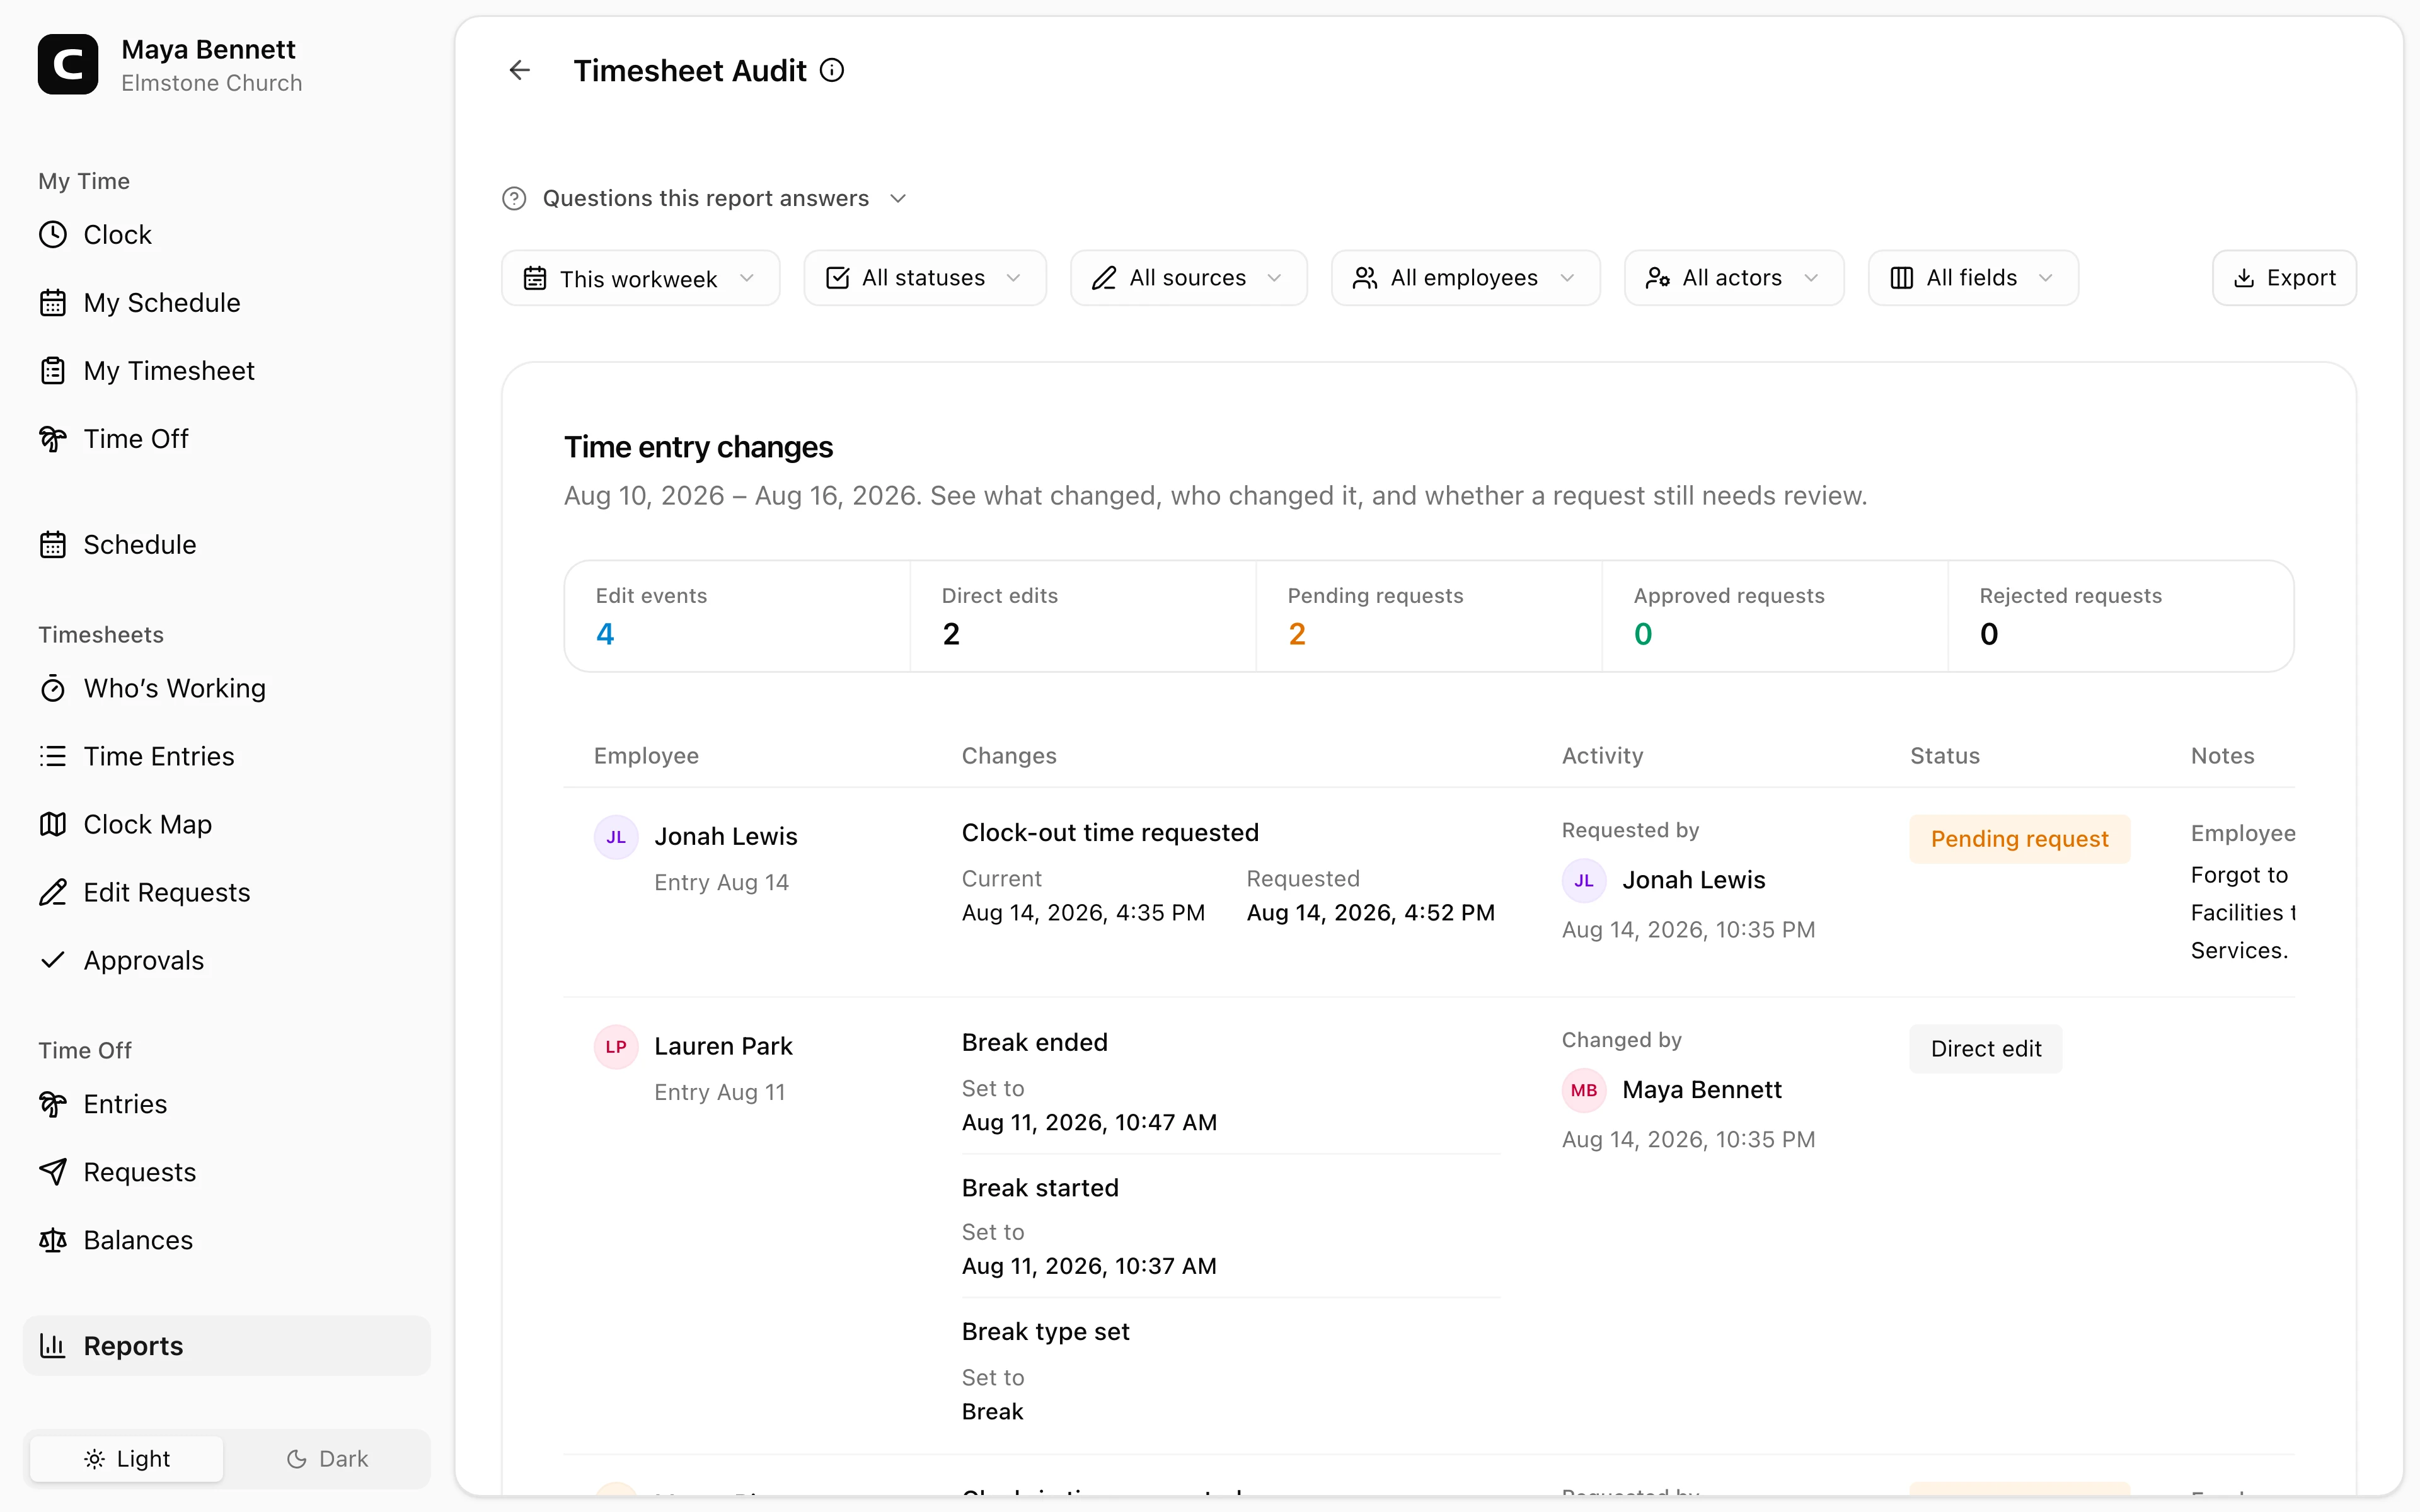This screenshot has height=1512, width=2420.
Task: Click the Changes column header
Action: pyautogui.click(x=1009, y=756)
